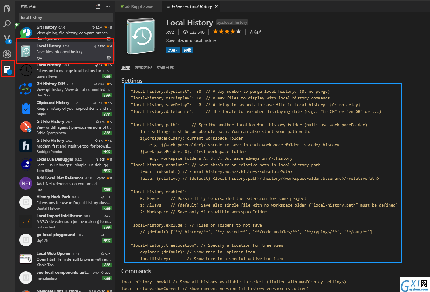The image size is (430, 292).
Task: Click the Local History 0.0.3 clock icon
Action: [26, 70]
